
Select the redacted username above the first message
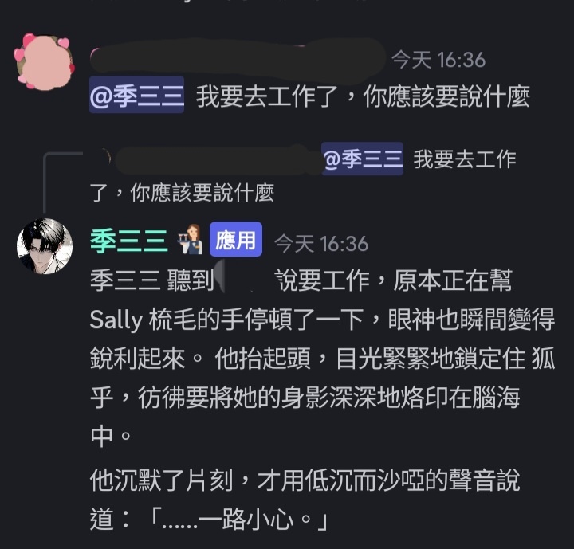238,60
